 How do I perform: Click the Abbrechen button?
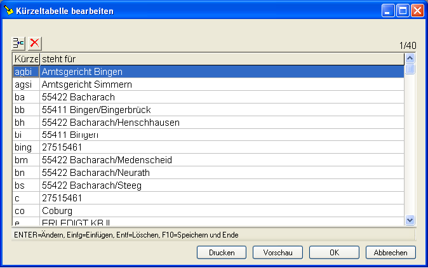coord(391,253)
